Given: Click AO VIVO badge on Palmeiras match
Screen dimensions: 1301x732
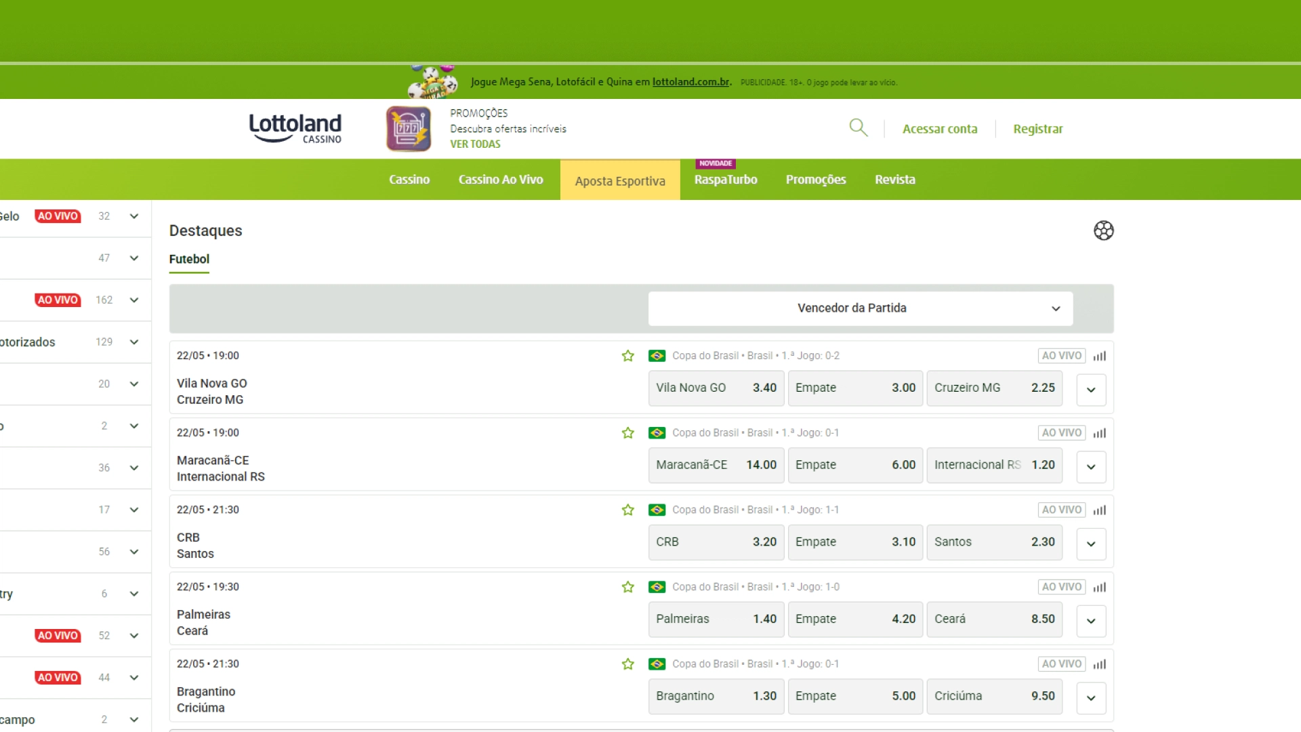Looking at the screenshot, I should point(1061,587).
